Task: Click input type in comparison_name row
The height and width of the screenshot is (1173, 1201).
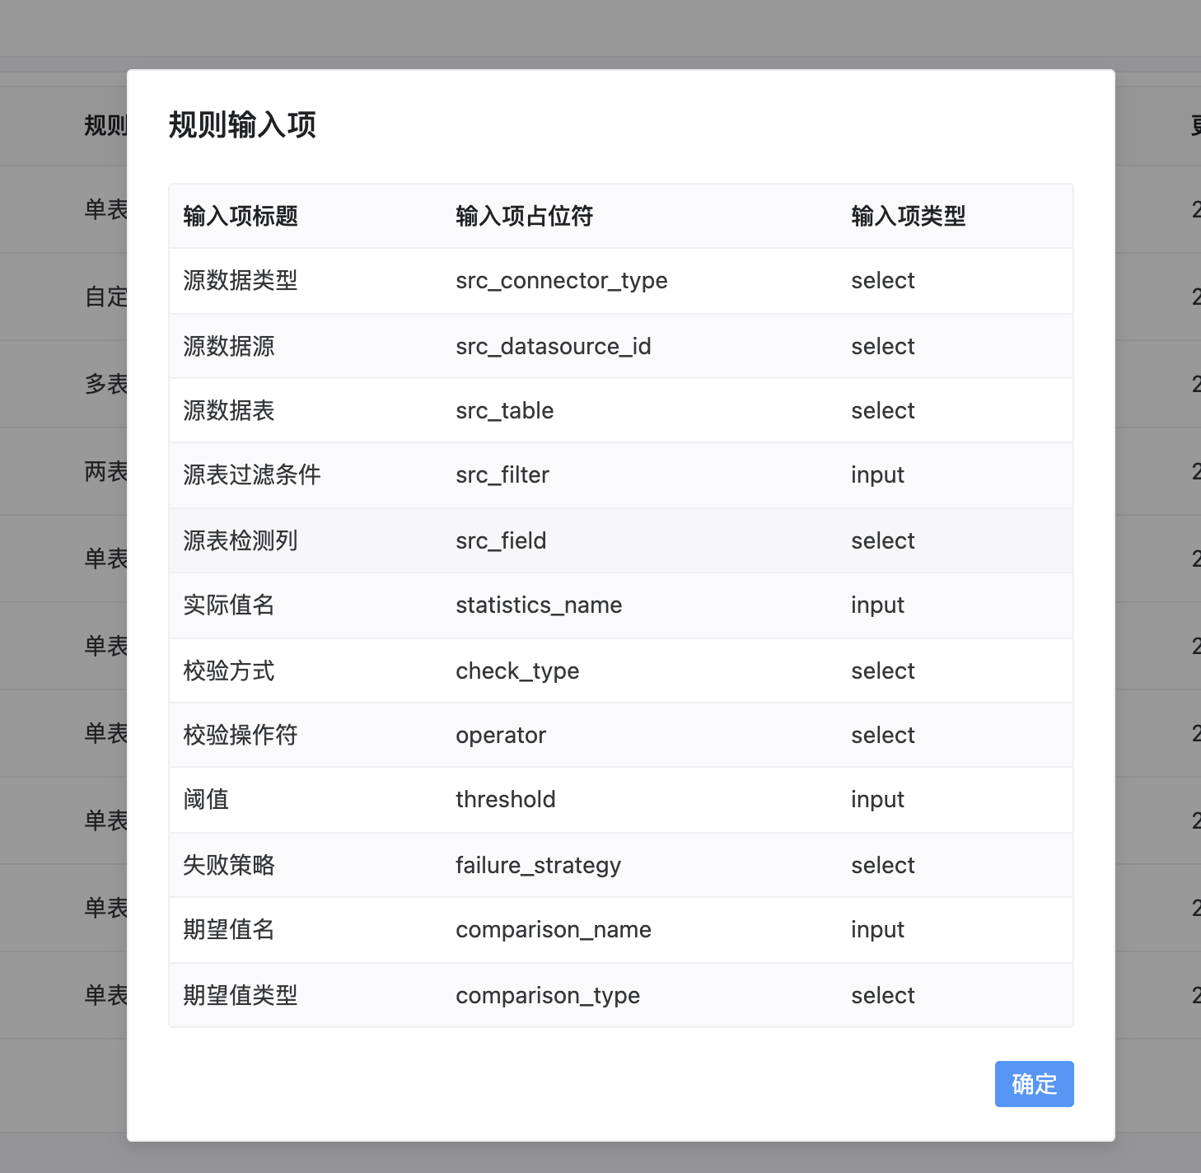Action: pyautogui.click(x=877, y=930)
